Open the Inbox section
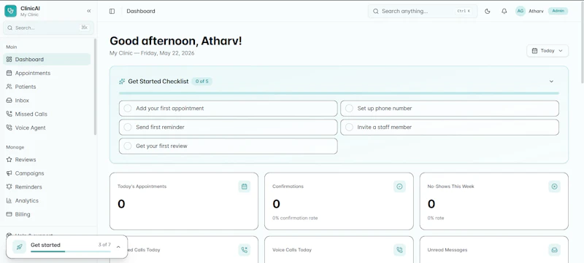This screenshot has height=263, width=584. [47, 101]
